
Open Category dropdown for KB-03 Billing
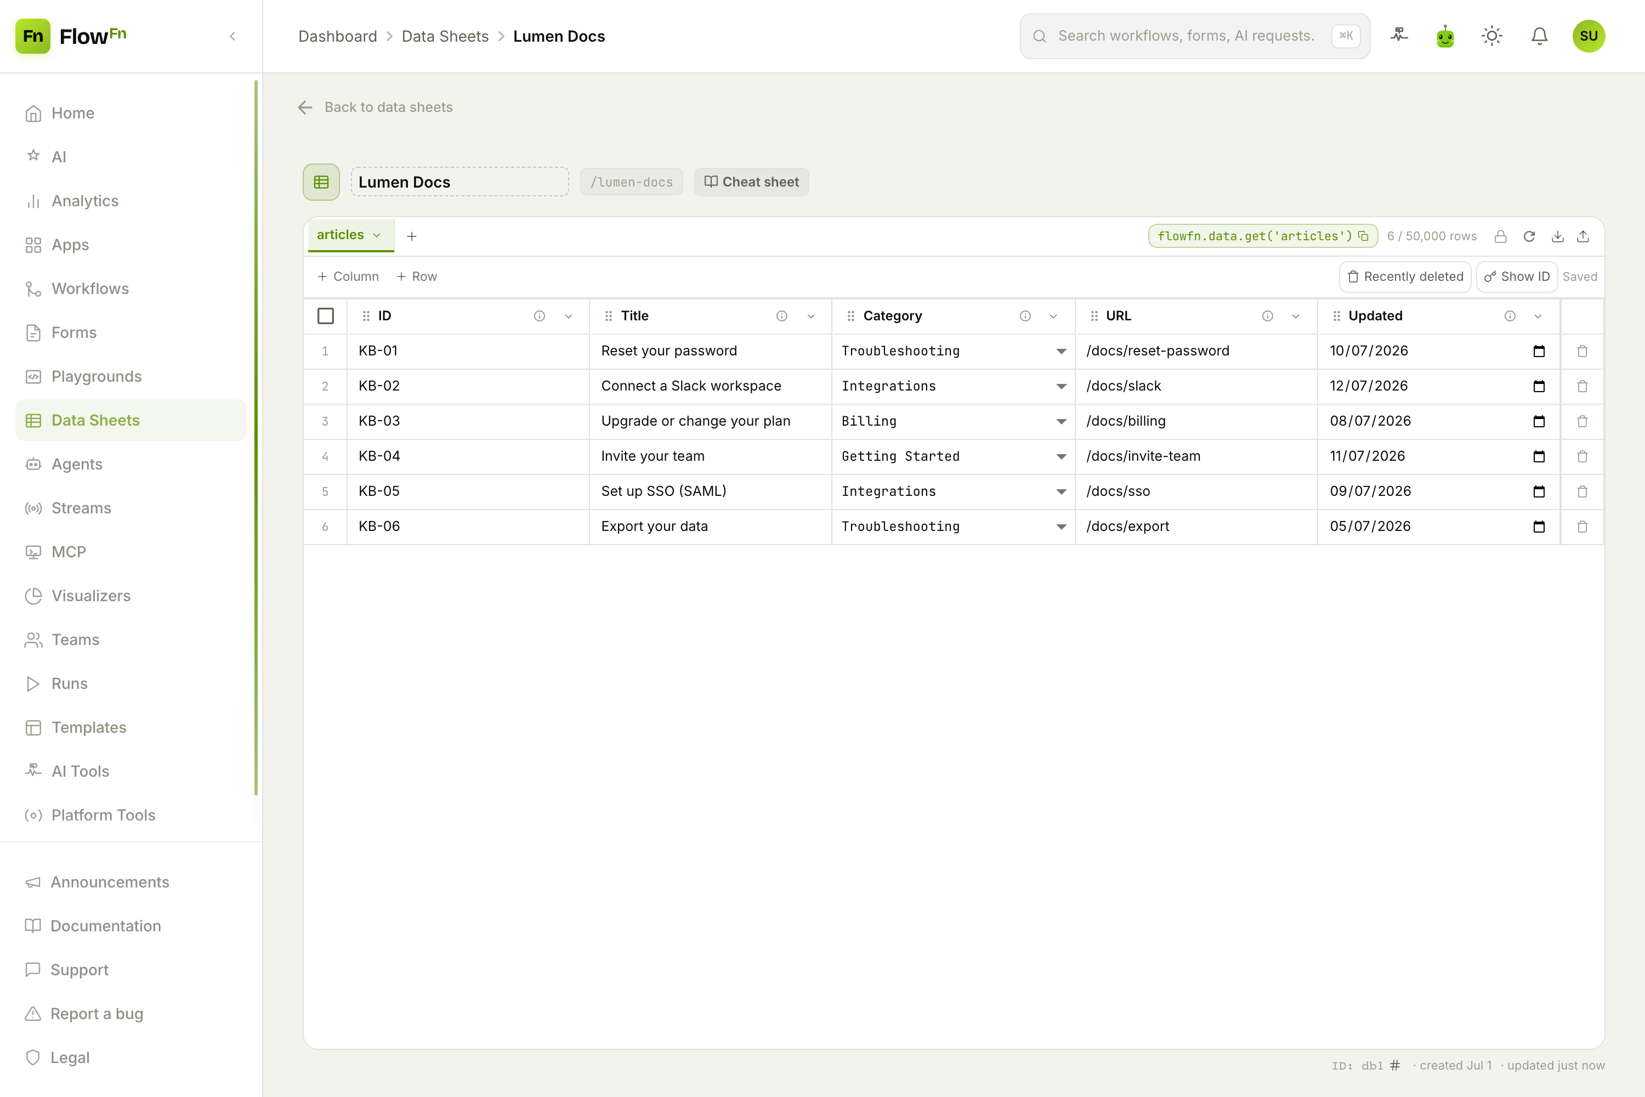coord(1061,421)
